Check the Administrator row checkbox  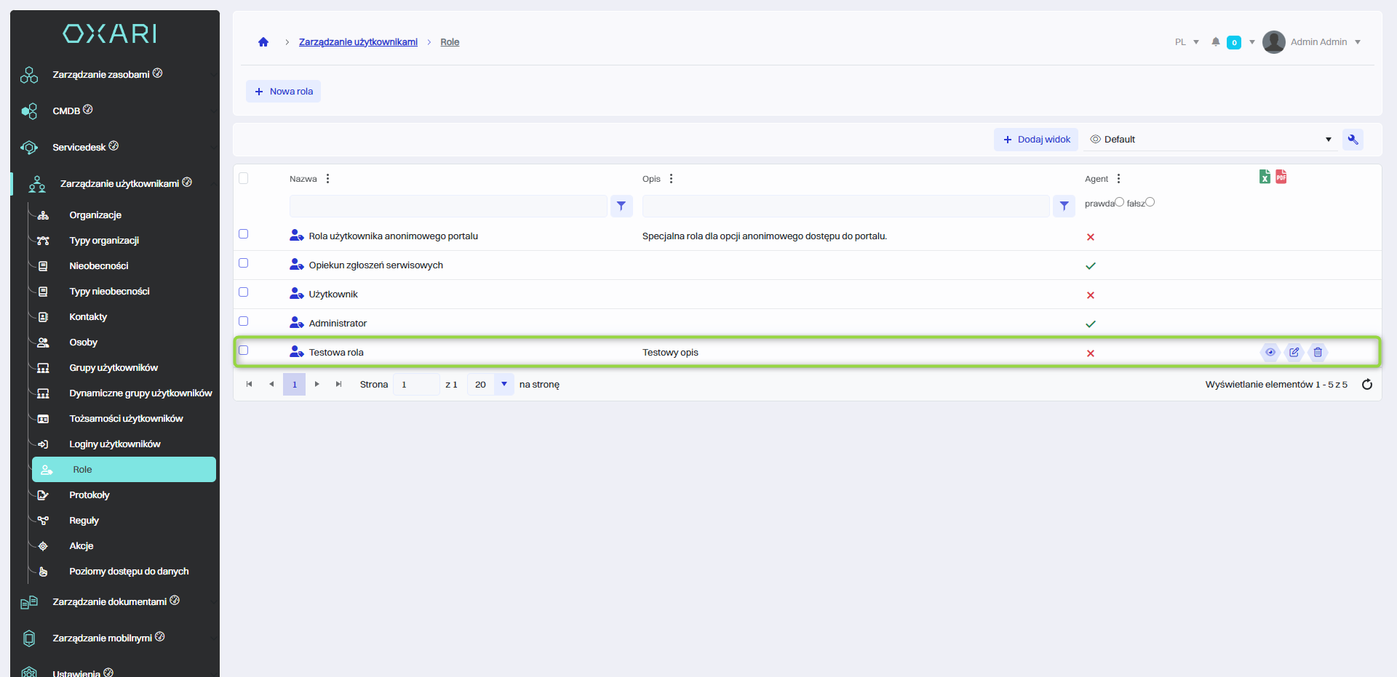click(244, 321)
